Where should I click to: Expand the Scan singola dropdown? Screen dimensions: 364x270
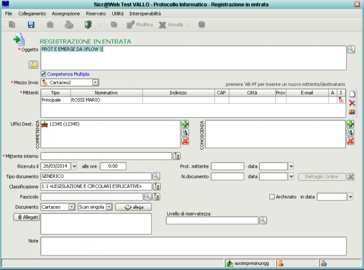pyautogui.click(x=109, y=207)
